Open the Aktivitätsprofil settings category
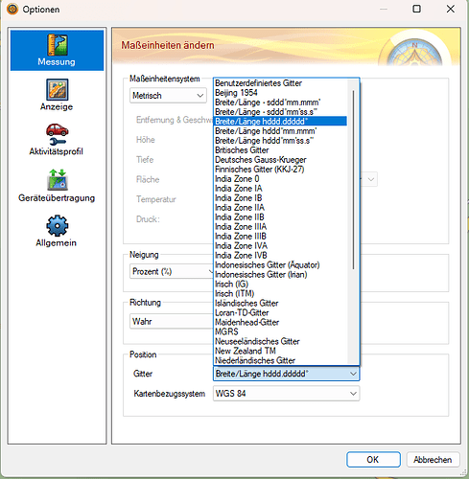Viewport: 469px width, 479px height. click(x=57, y=140)
